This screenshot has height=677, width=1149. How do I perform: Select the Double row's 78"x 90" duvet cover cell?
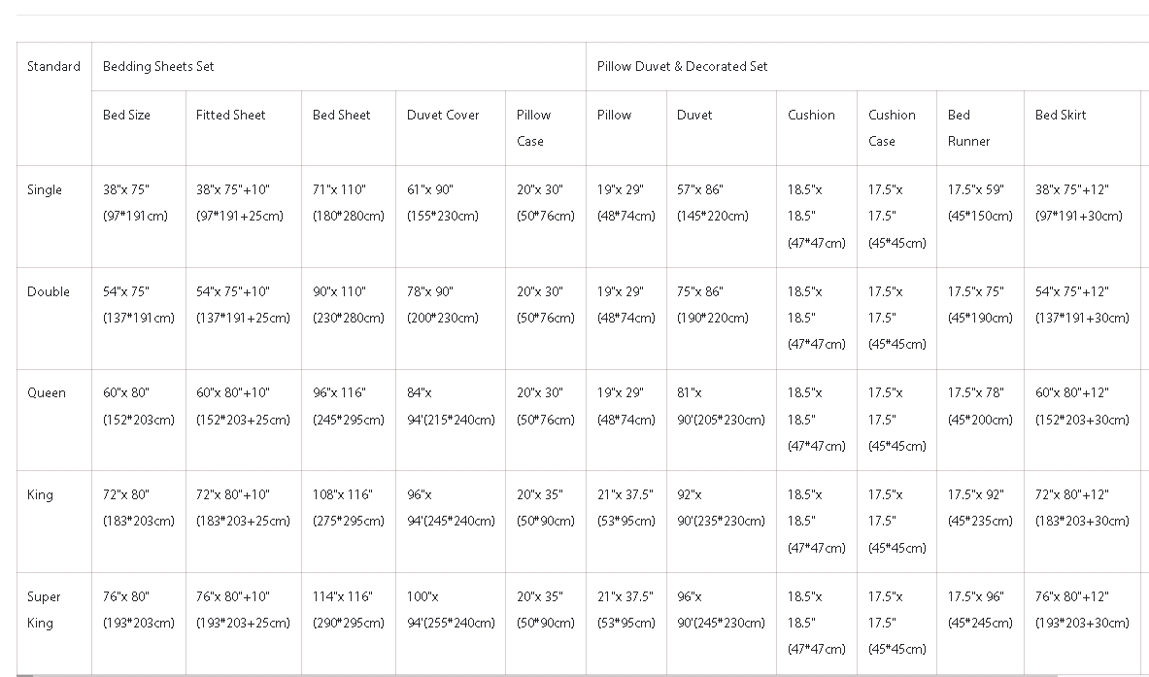click(x=442, y=304)
